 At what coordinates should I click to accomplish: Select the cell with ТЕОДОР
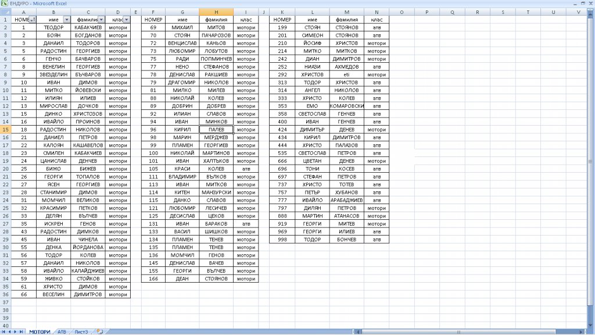53,28
